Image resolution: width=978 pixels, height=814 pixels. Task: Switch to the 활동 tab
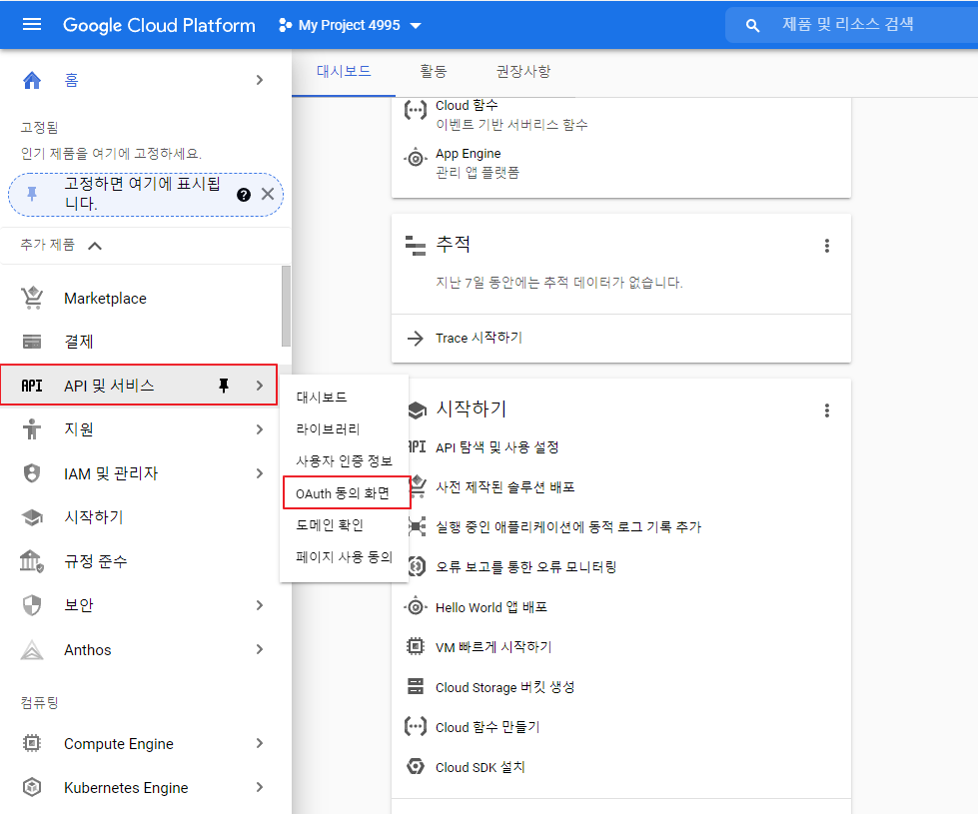pos(434,71)
